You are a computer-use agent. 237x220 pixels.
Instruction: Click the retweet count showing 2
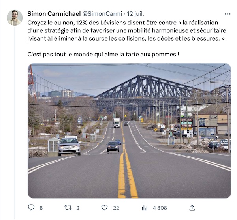(78, 208)
